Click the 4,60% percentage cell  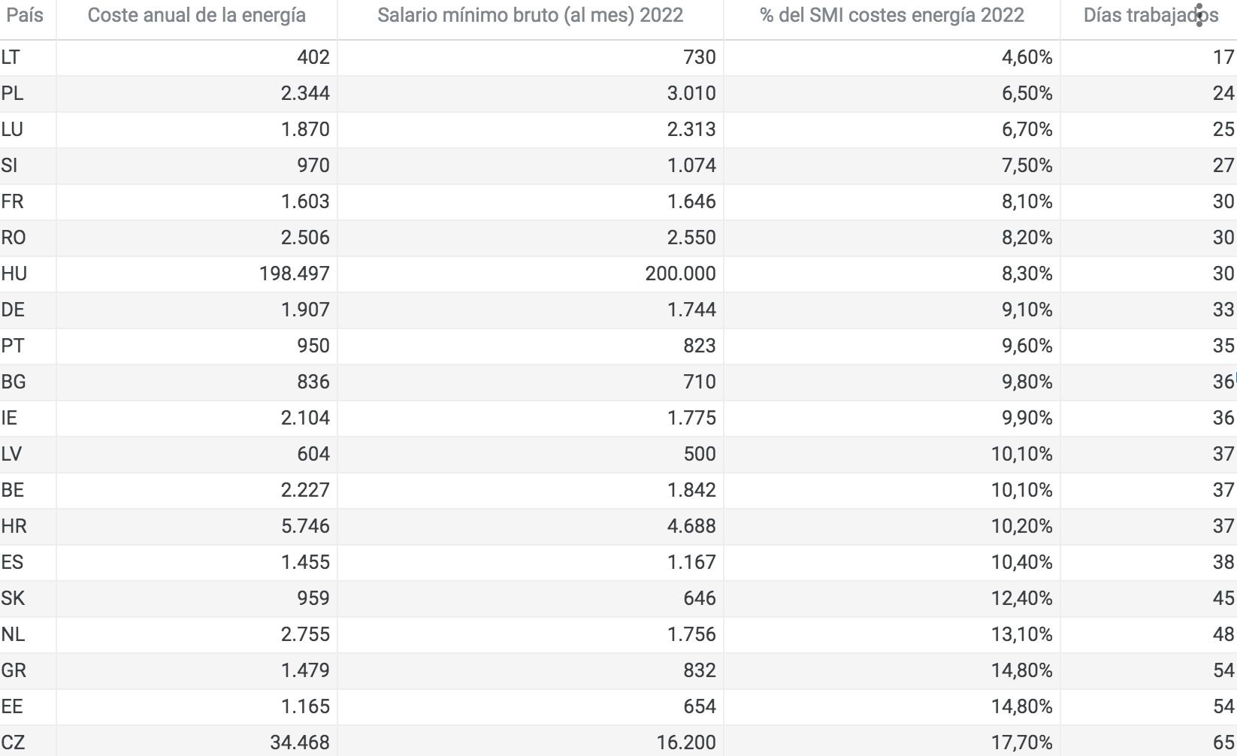click(1027, 57)
